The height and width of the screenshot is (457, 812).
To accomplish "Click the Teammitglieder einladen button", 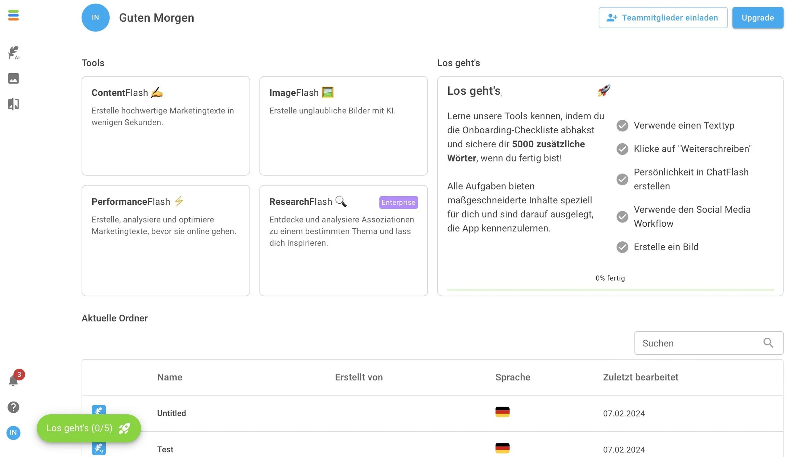I will coord(663,18).
